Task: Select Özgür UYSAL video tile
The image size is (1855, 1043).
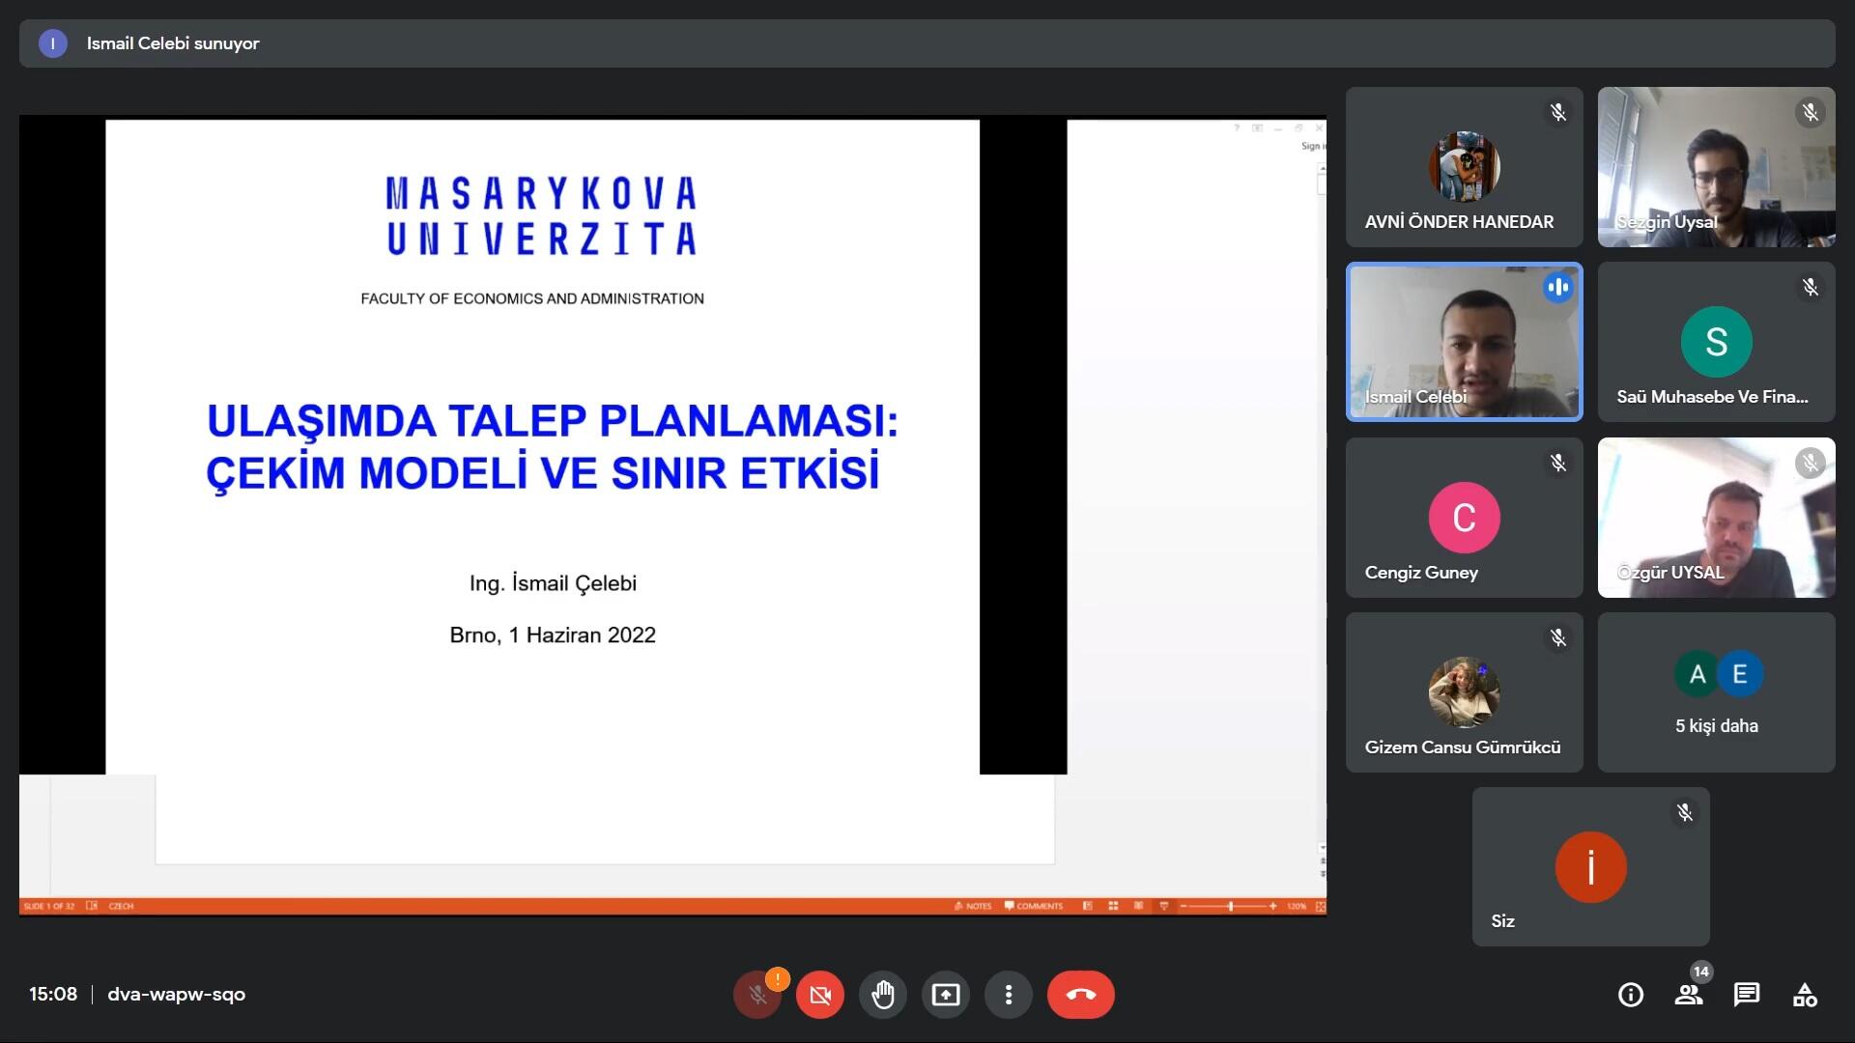Action: pyautogui.click(x=1717, y=518)
